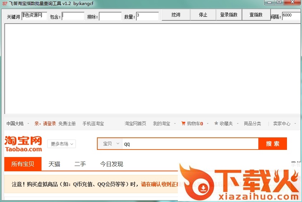Switch to the 天猫 tab
The image size is (302, 202).
point(54,164)
